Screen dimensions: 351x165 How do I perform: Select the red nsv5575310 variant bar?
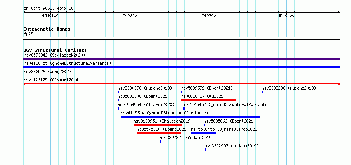click(x=159, y=133)
